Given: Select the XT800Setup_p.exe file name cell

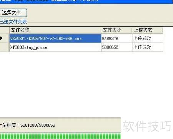Looking at the screenshot, I should [x=55, y=47].
